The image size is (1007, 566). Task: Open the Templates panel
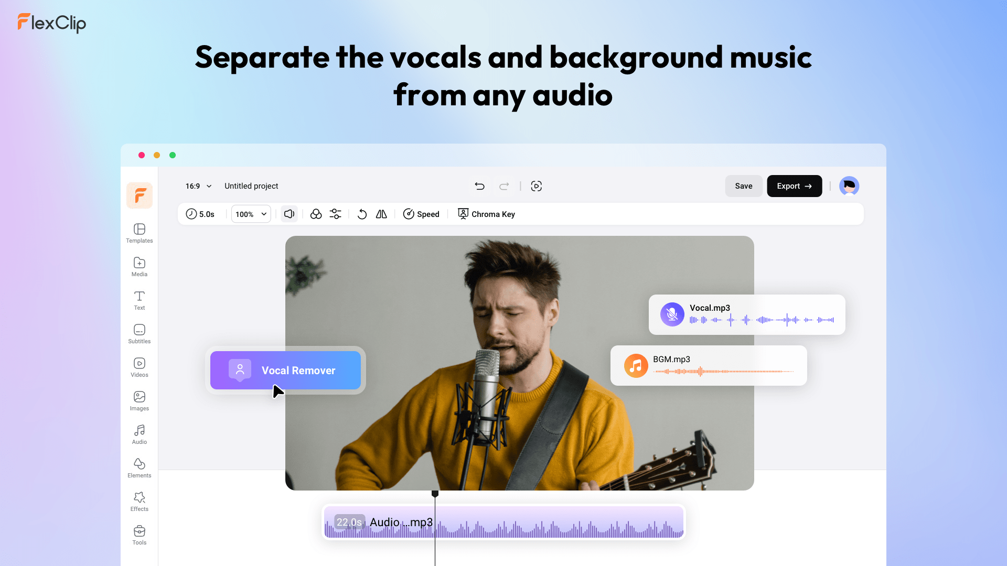[138, 233]
